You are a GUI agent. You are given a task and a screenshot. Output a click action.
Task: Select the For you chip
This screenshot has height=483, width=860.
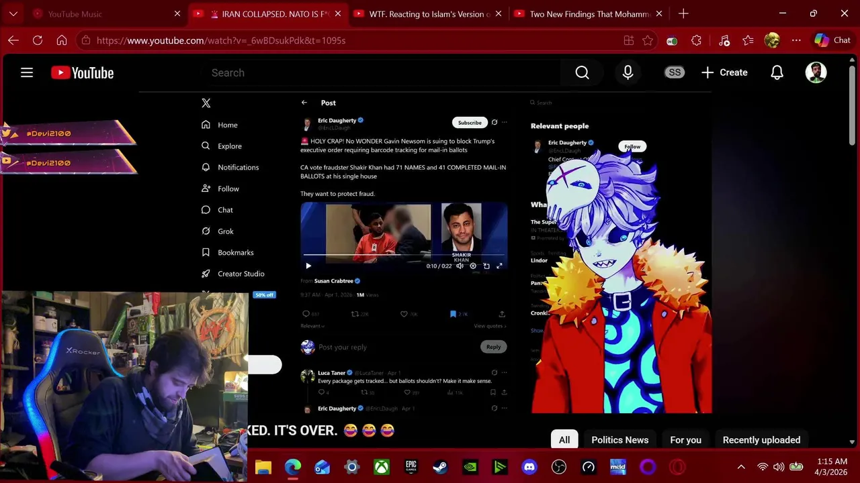[x=685, y=440]
